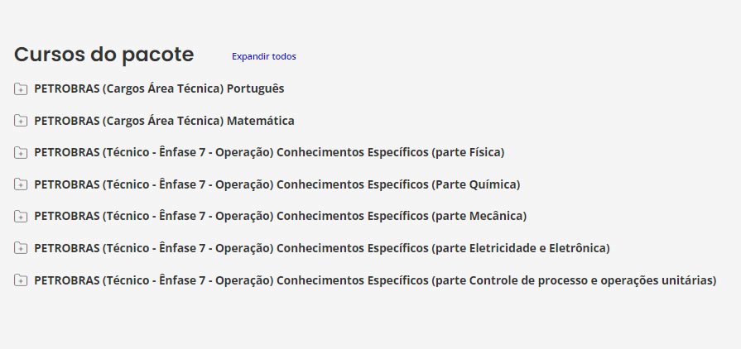
Task: Expand the Cargos Área Técnica Português row
Action: coord(159,88)
